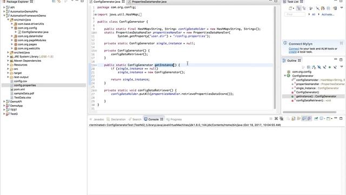Collapse all in Package Explorer toolbar
Image resolution: width=346 pixels, height=195 pixels.
point(54,1)
